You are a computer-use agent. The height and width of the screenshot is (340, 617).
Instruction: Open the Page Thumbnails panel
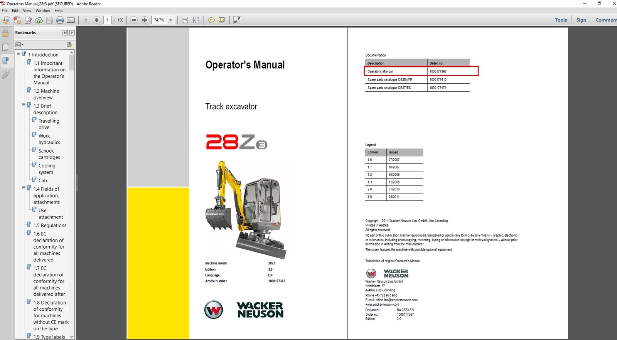pos(6,47)
